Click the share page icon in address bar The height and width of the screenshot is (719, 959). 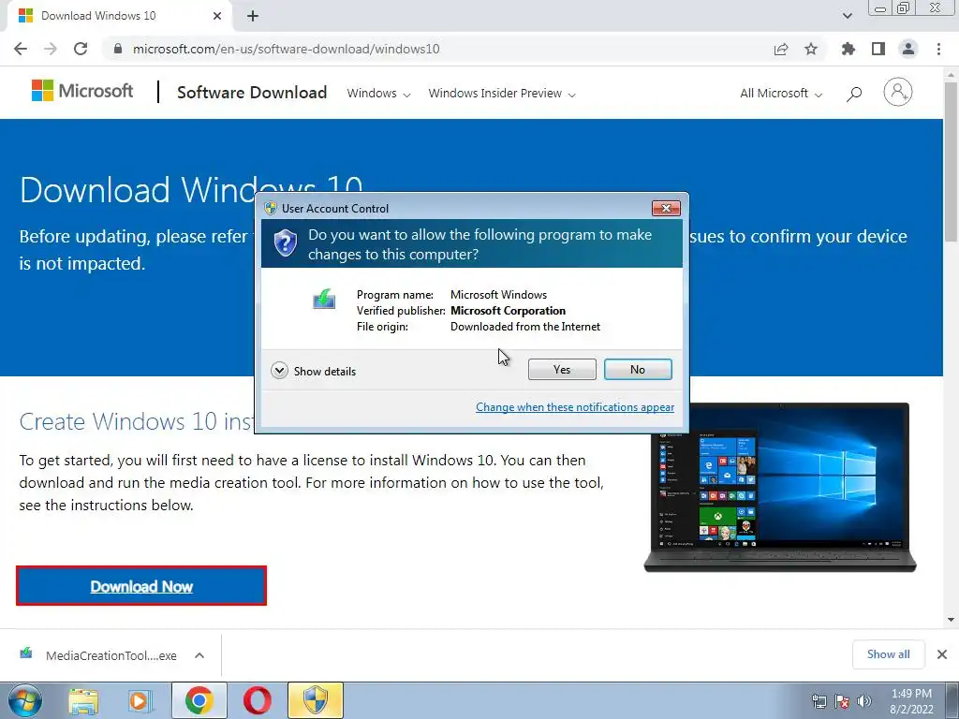click(x=781, y=49)
